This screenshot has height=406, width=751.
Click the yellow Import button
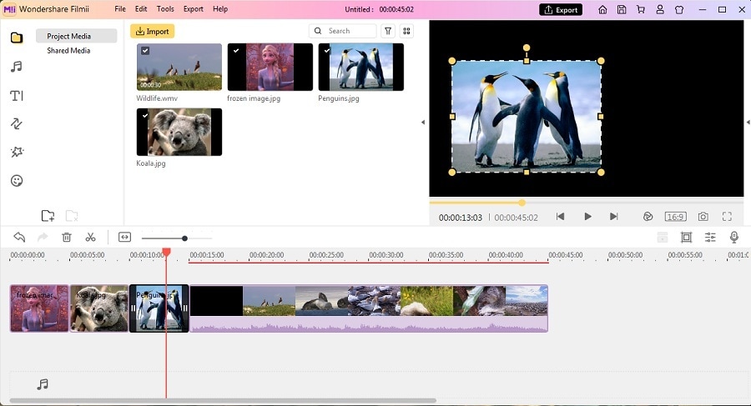153,31
